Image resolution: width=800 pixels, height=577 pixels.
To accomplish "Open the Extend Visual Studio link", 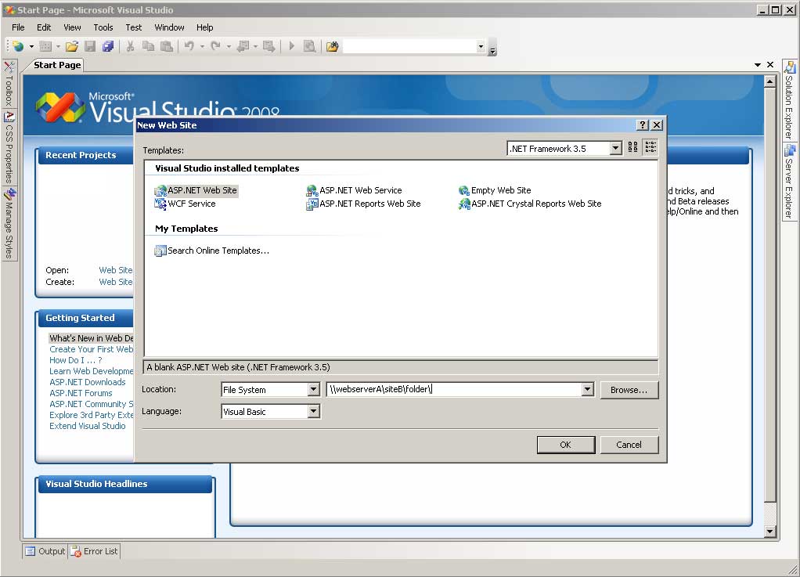I will pyautogui.click(x=87, y=426).
